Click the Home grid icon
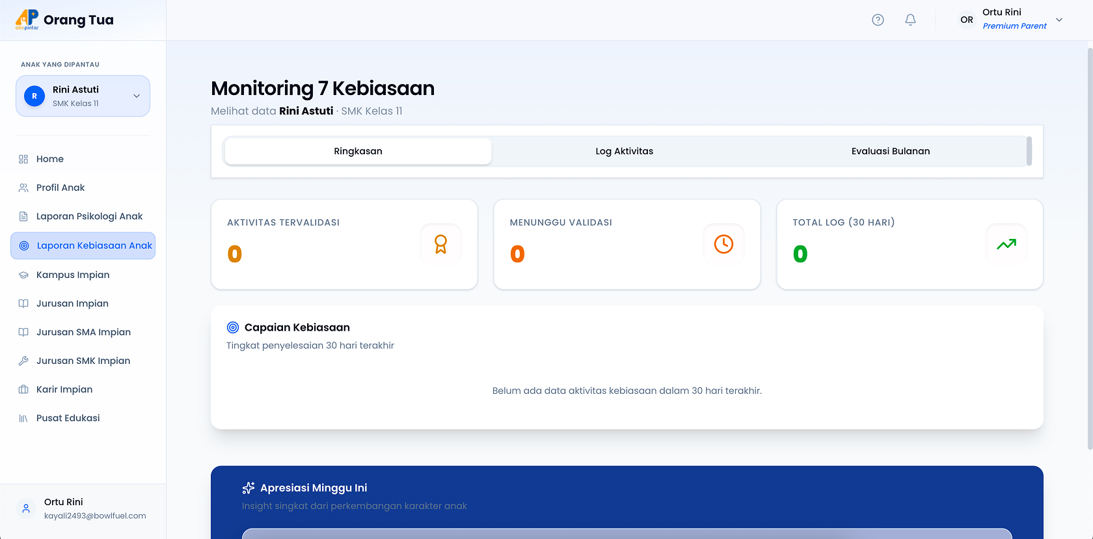Image resolution: width=1093 pixels, height=539 pixels. click(23, 159)
